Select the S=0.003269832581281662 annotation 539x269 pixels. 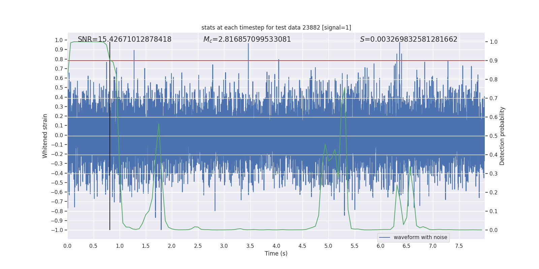[409, 39]
